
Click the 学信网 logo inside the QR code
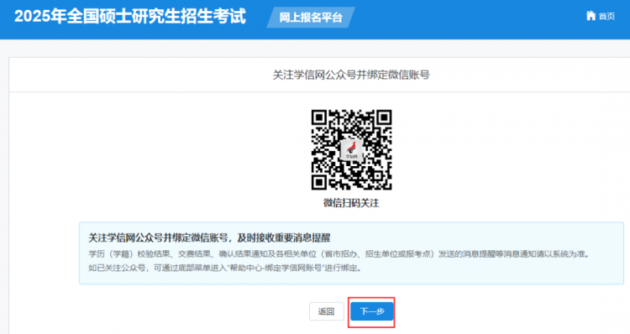[352, 150]
